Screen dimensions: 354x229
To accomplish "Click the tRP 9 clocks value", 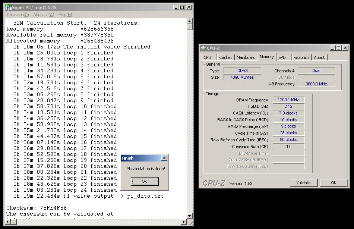I will pyautogui.click(x=288, y=126).
